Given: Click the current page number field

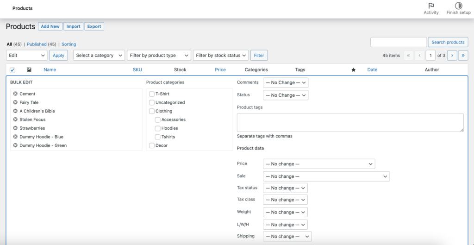Looking at the screenshot, I should pyautogui.click(x=430, y=56).
